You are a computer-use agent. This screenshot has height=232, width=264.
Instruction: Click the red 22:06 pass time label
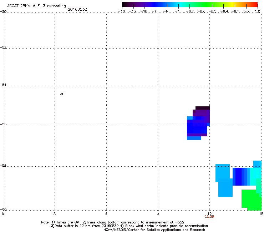pos(209,217)
